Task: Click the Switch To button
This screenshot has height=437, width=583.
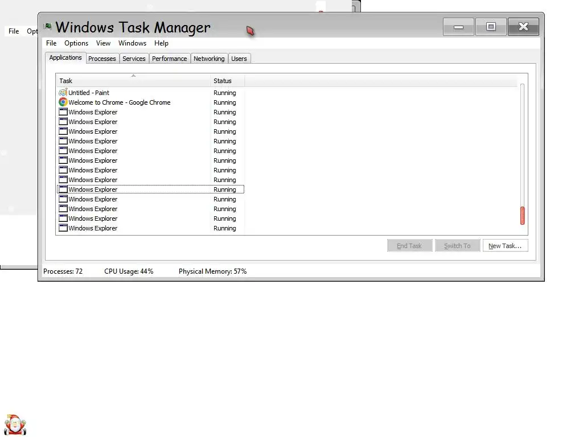Action: tap(457, 246)
